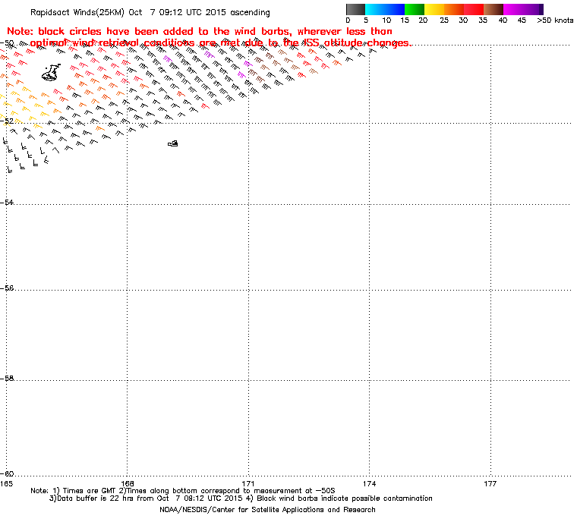Click the '25' label under the color bar

click(444, 20)
